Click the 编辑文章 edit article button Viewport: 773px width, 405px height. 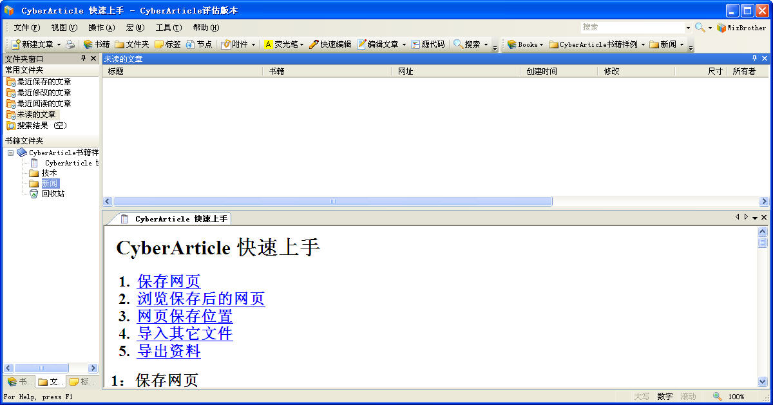pos(378,44)
